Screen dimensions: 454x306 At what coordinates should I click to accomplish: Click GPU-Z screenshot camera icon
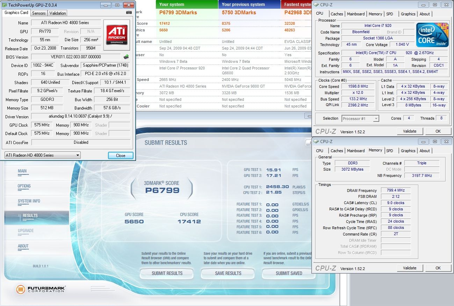129,13
